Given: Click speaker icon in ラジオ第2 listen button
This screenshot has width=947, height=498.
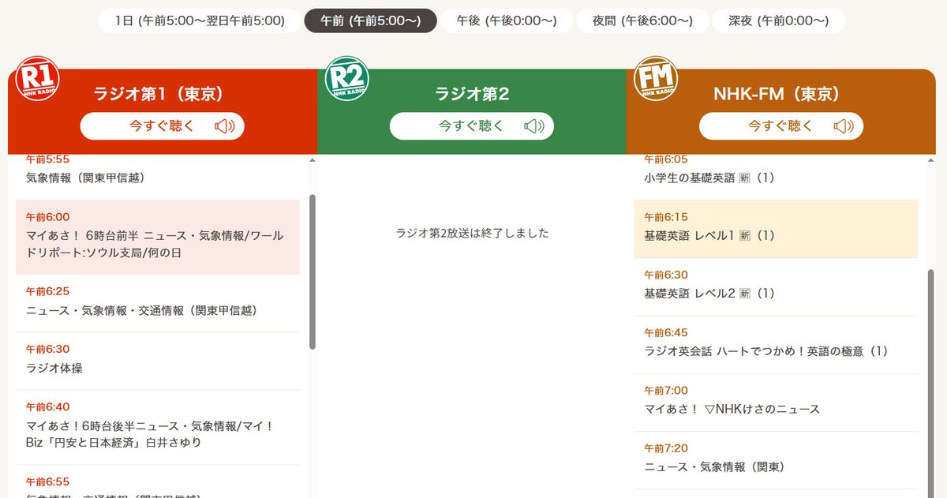Looking at the screenshot, I should click(x=533, y=125).
